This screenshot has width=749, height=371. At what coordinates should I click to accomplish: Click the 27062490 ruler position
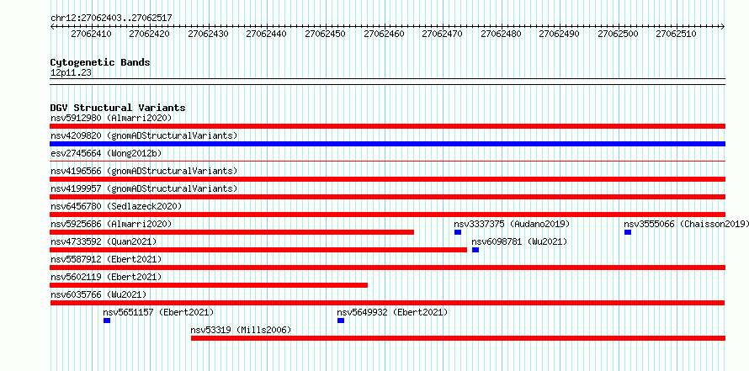click(560, 34)
